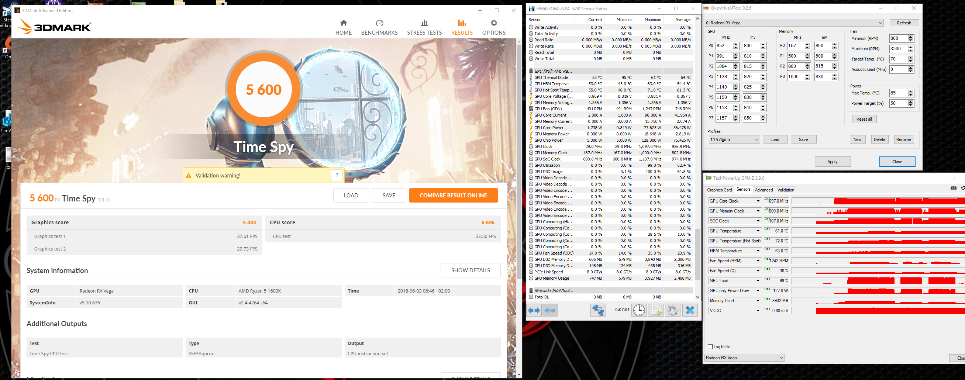Click Compare Result Online button
The width and height of the screenshot is (965, 380).
453,195
